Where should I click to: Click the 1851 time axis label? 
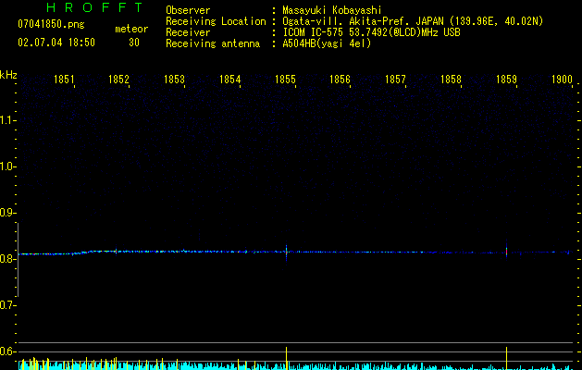point(64,80)
